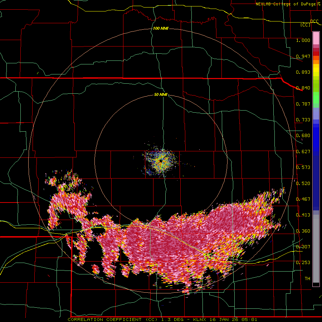
Task: Click the 0.360 scale value
Action: pos(303,231)
